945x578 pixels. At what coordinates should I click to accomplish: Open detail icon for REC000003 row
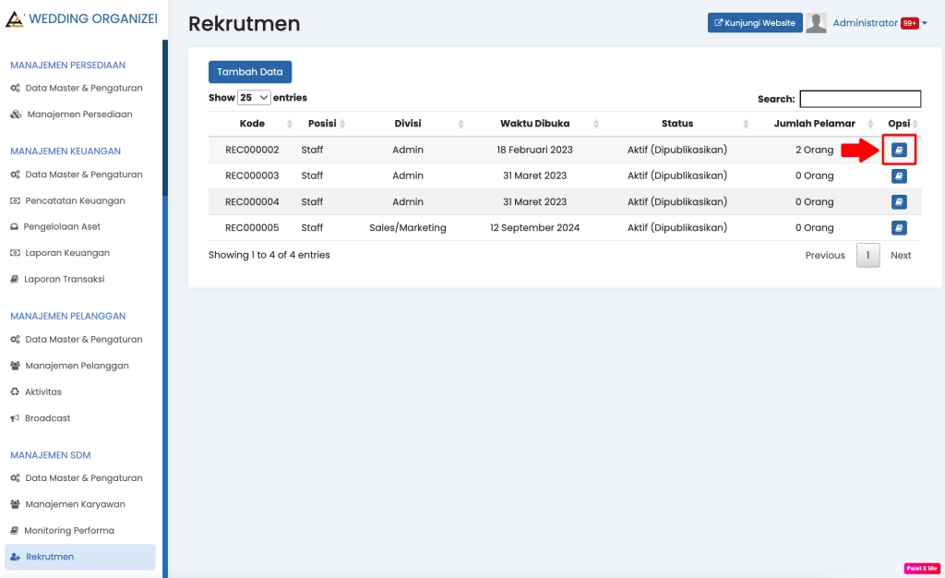(x=899, y=175)
